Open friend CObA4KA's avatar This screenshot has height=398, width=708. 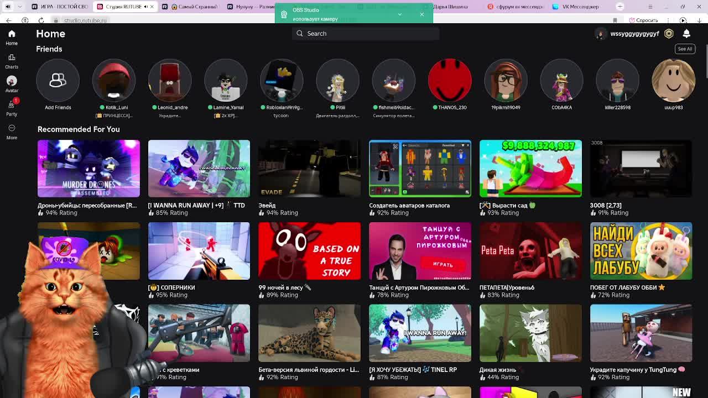[561, 81]
